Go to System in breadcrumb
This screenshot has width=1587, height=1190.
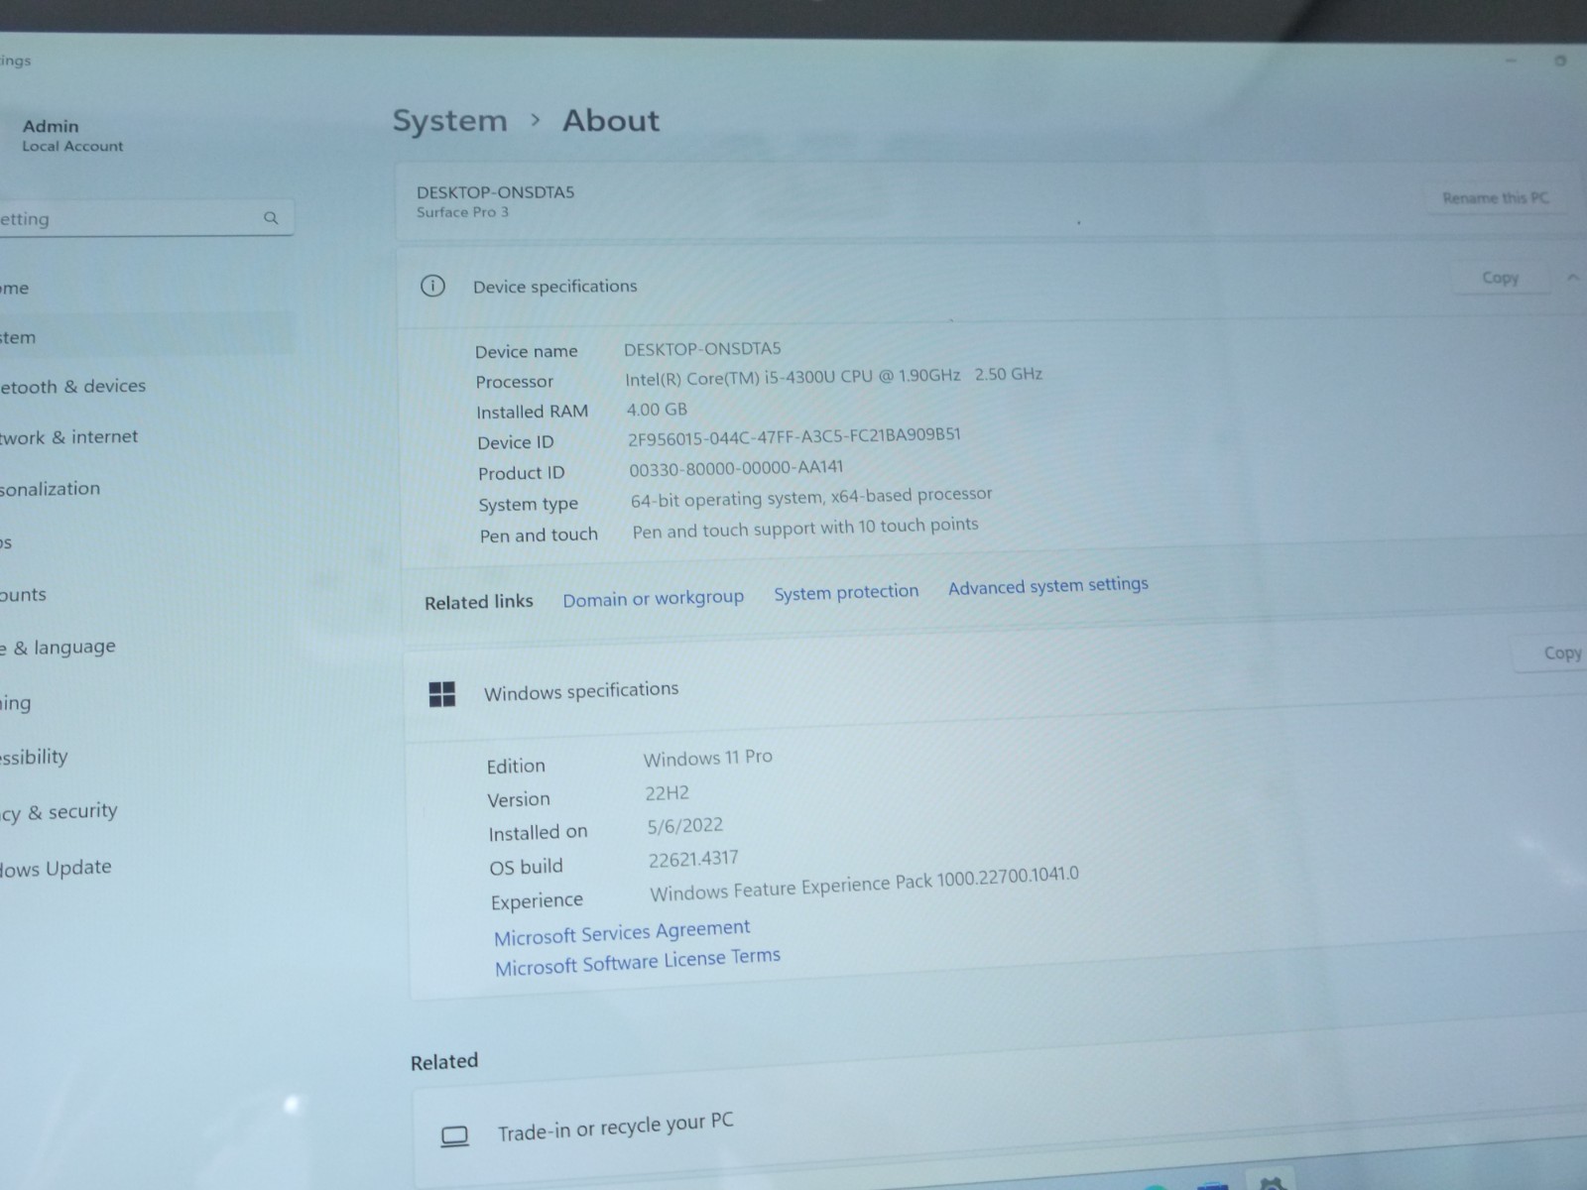click(x=449, y=121)
